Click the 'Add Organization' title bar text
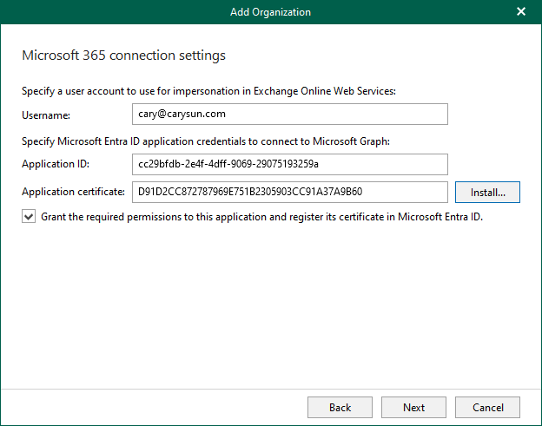 click(270, 12)
